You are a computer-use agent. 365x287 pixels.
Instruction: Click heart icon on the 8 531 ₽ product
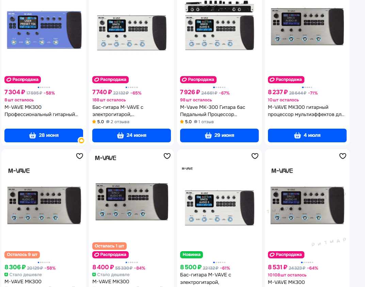(343, 156)
